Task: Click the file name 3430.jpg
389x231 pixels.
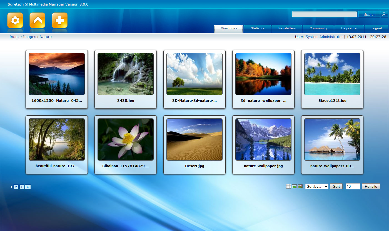Action: (126, 101)
